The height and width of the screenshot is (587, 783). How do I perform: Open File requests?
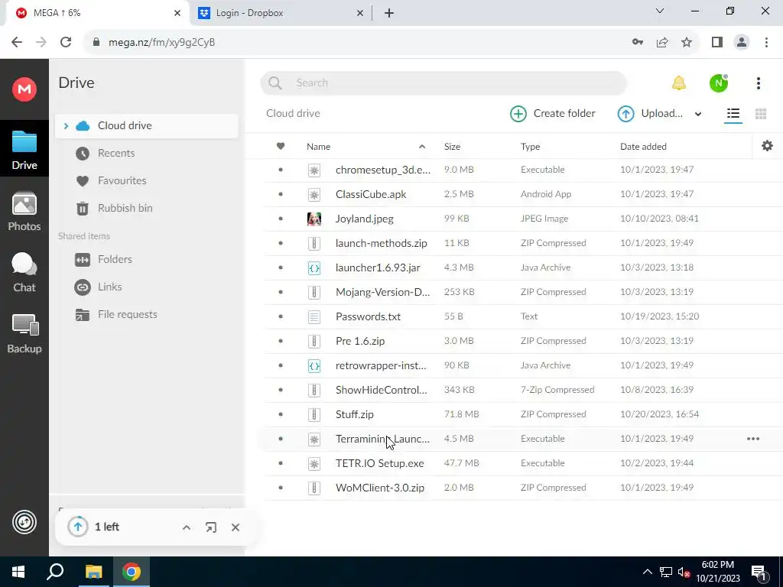click(128, 314)
